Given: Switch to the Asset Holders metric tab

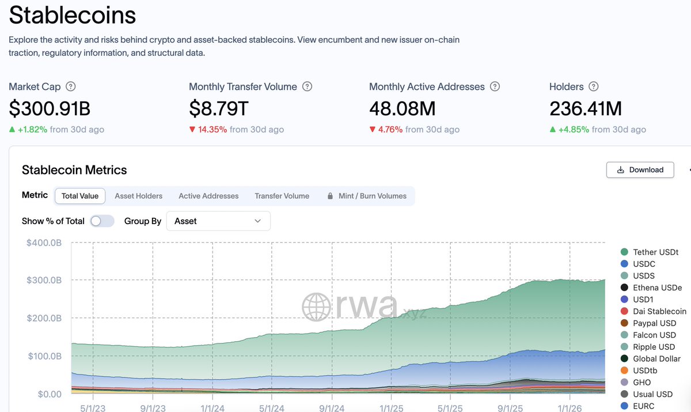Looking at the screenshot, I should [x=139, y=196].
